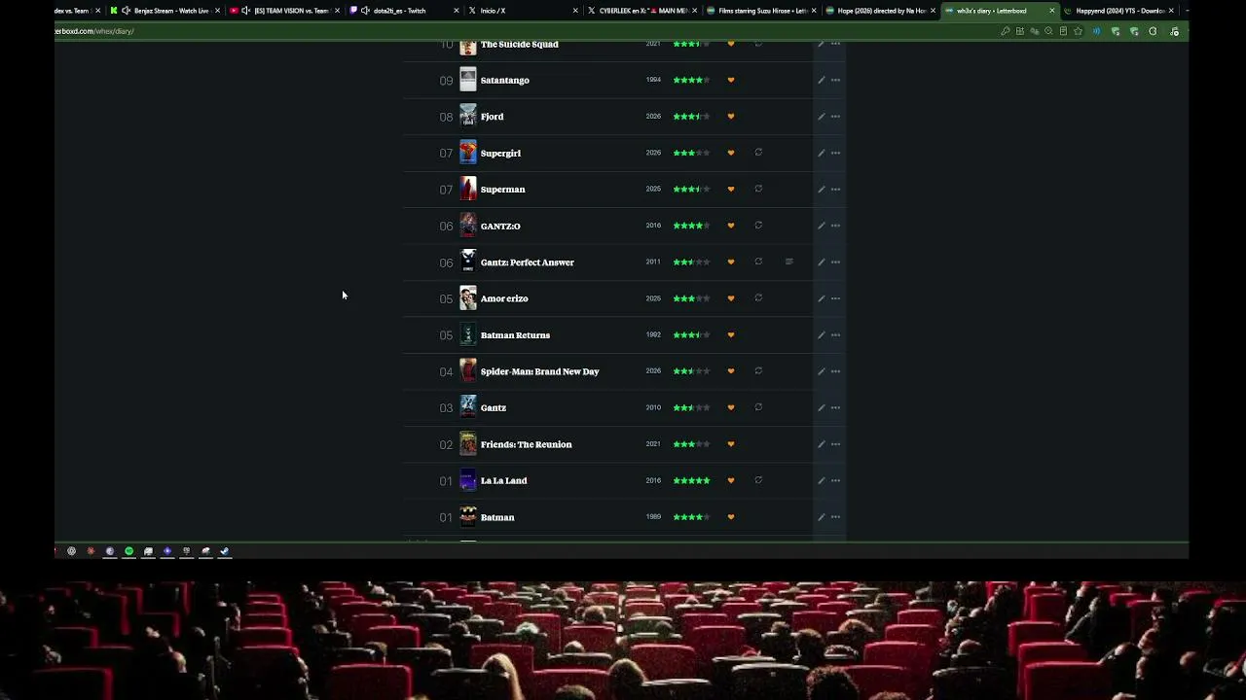The image size is (1246, 700).
Task: Click the pencil edit icon for Fjord
Action: coord(821,117)
